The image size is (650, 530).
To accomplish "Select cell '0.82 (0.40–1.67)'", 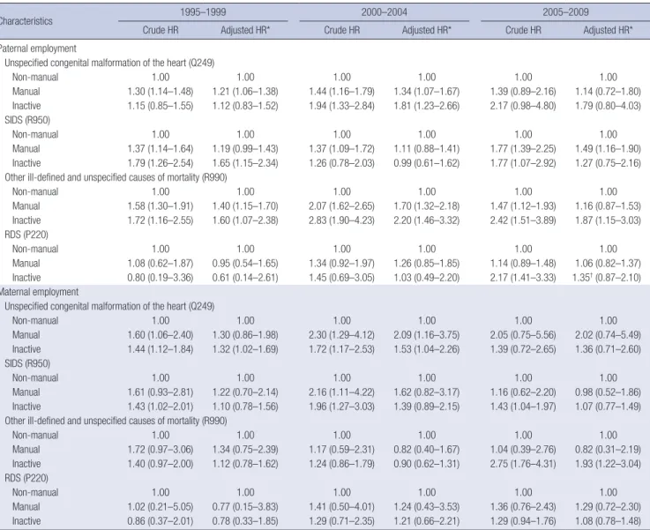I will [x=427, y=450].
